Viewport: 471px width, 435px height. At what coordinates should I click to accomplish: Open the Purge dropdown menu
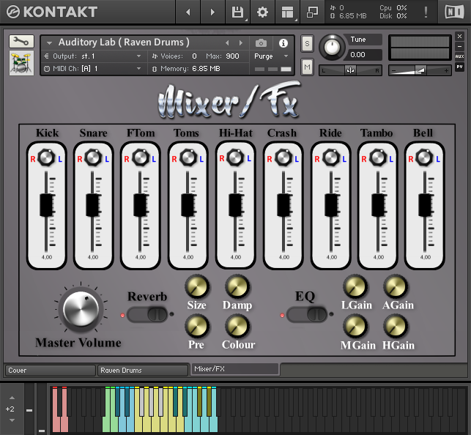tap(271, 56)
